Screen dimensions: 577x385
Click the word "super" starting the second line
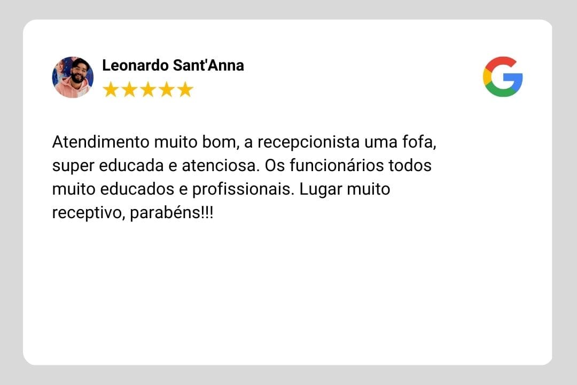[73, 166]
